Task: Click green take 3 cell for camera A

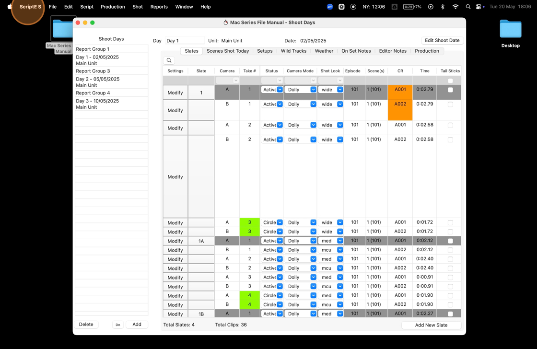Action: [x=250, y=222]
